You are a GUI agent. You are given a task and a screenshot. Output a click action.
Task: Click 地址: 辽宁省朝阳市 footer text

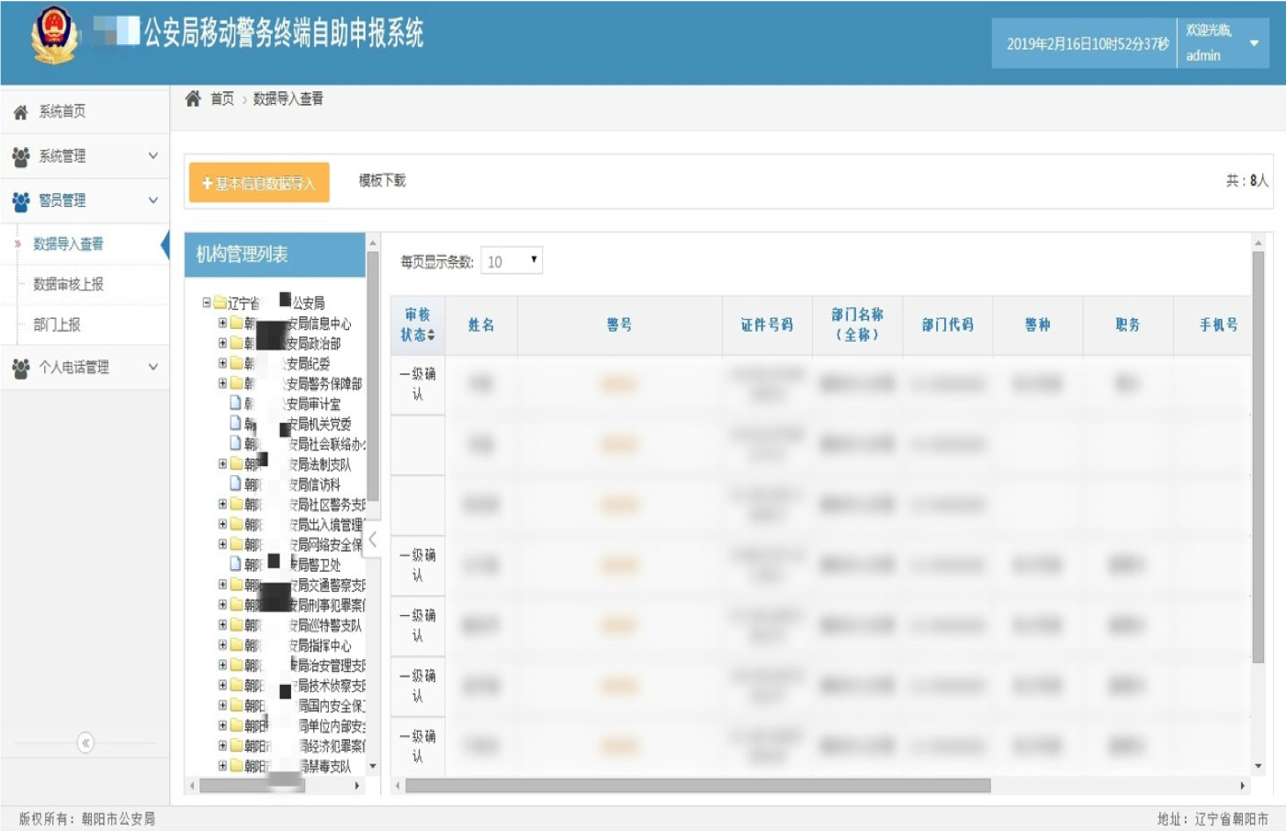tap(1213, 818)
